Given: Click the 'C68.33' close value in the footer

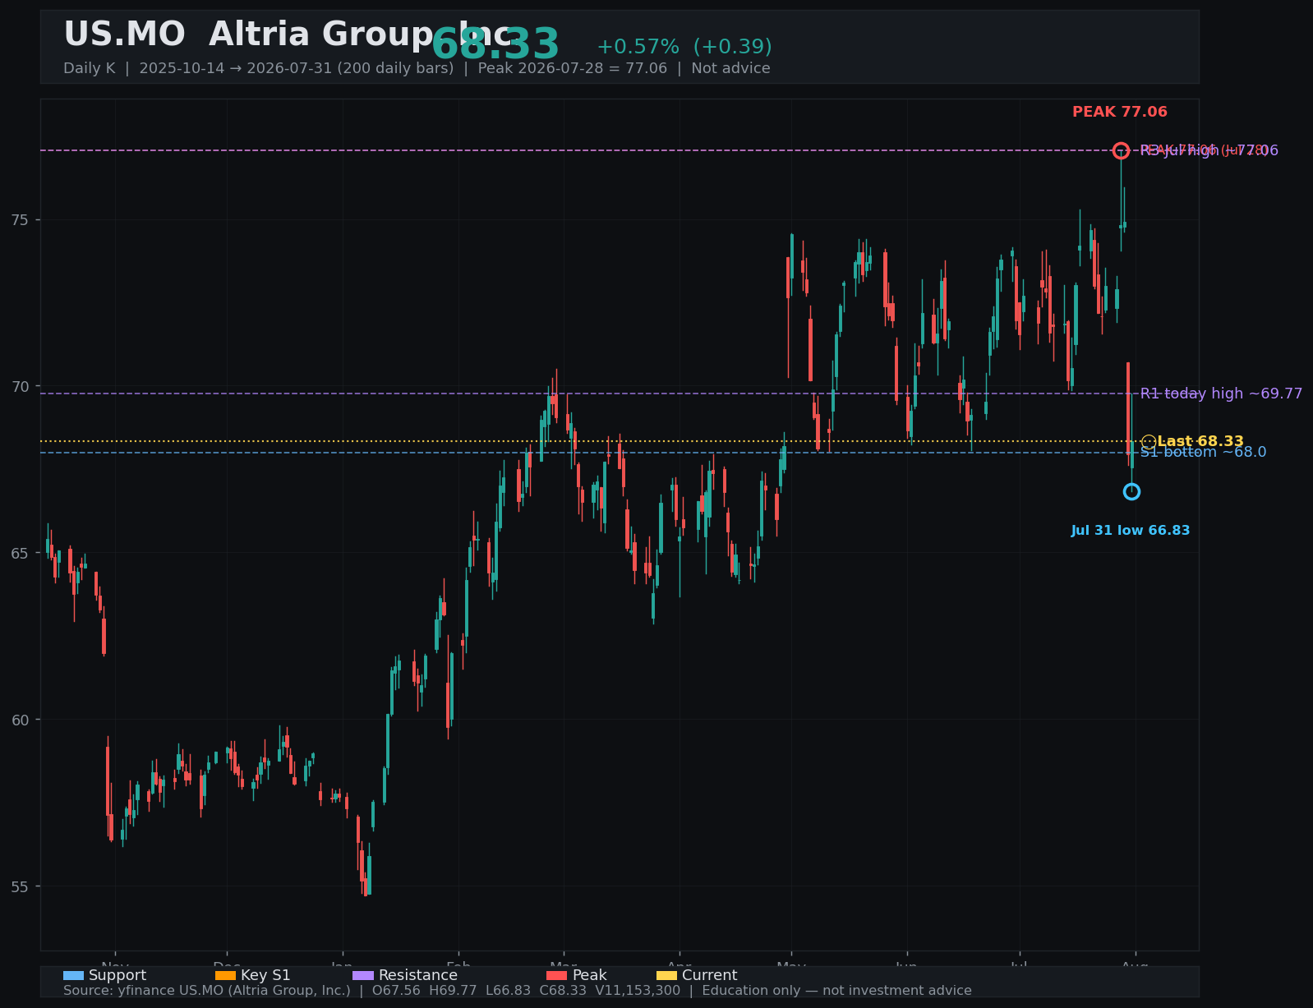Looking at the screenshot, I should 564,991.
